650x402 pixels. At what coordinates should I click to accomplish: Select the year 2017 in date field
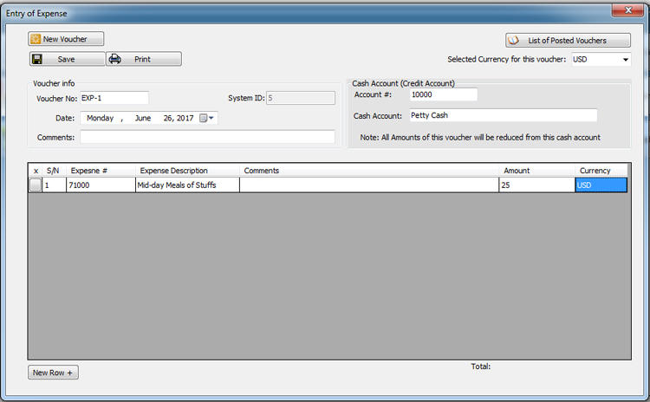click(185, 118)
